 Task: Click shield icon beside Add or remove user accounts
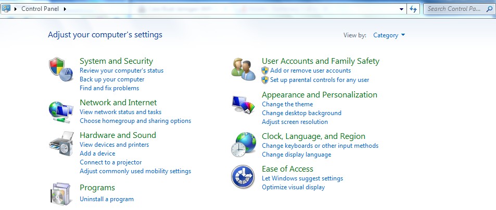point(265,71)
